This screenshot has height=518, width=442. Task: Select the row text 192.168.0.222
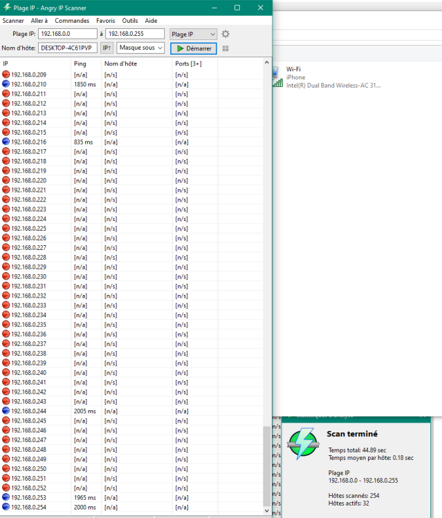click(x=29, y=200)
